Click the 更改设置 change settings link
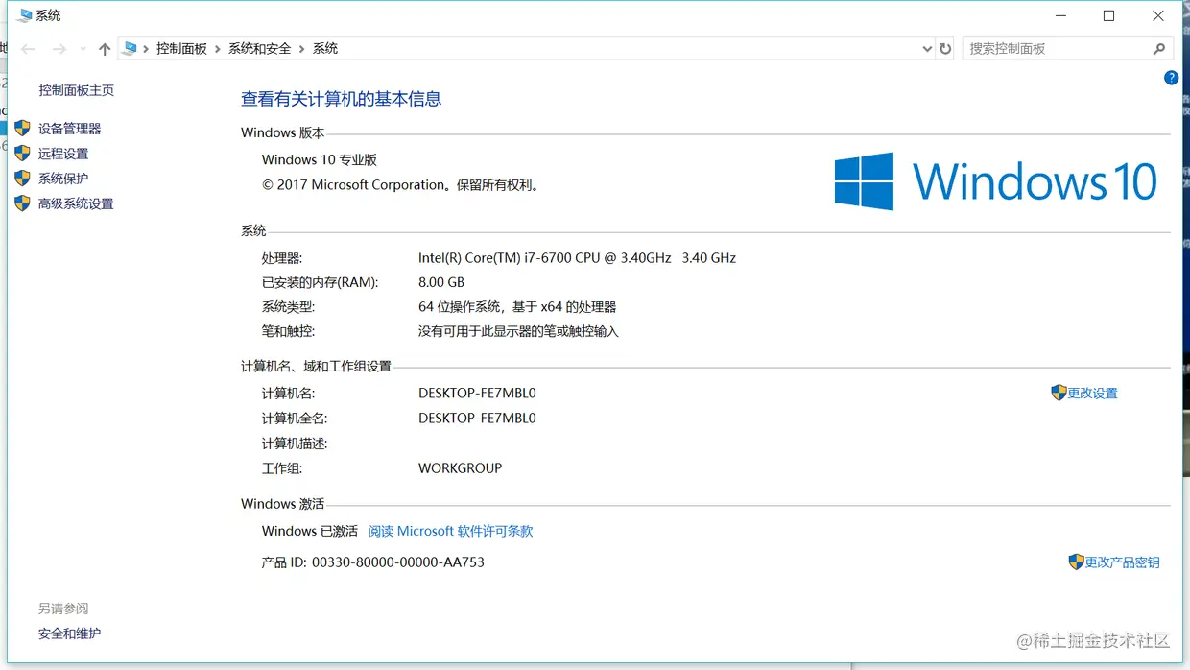The height and width of the screenshot is (670, 1190). pos(1092,394)
